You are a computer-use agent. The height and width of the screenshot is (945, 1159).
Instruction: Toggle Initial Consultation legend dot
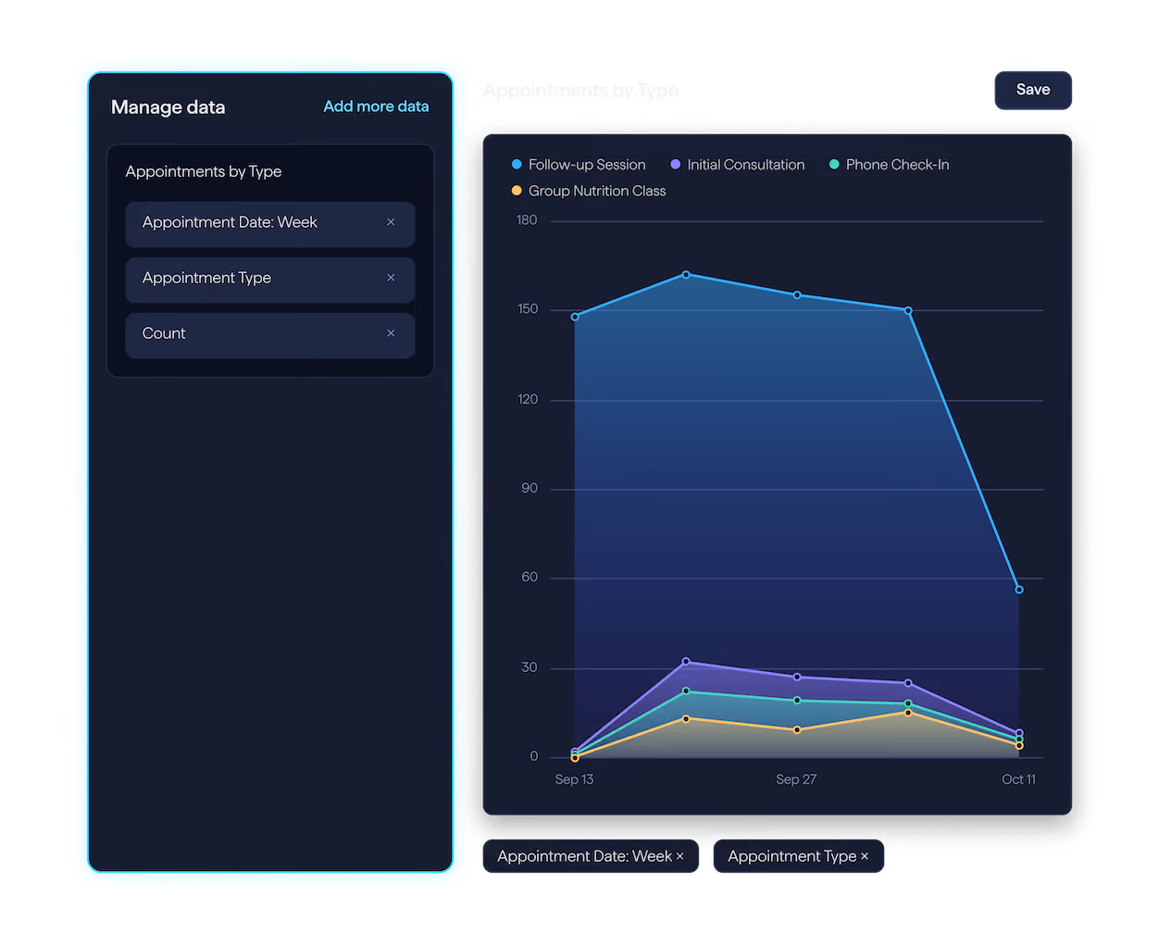coord(676,165)
